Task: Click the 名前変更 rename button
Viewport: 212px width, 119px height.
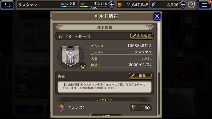Action: coord(142,36)
